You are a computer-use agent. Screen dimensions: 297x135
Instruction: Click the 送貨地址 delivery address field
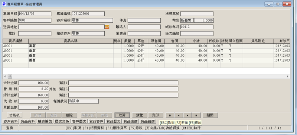pyautogui.click(x=61, y=27)
